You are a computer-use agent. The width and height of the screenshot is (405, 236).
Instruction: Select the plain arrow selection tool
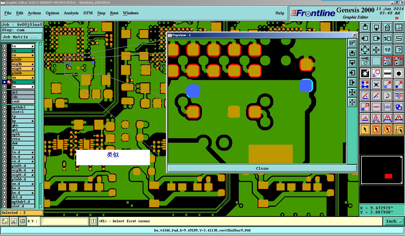[365, 130]
